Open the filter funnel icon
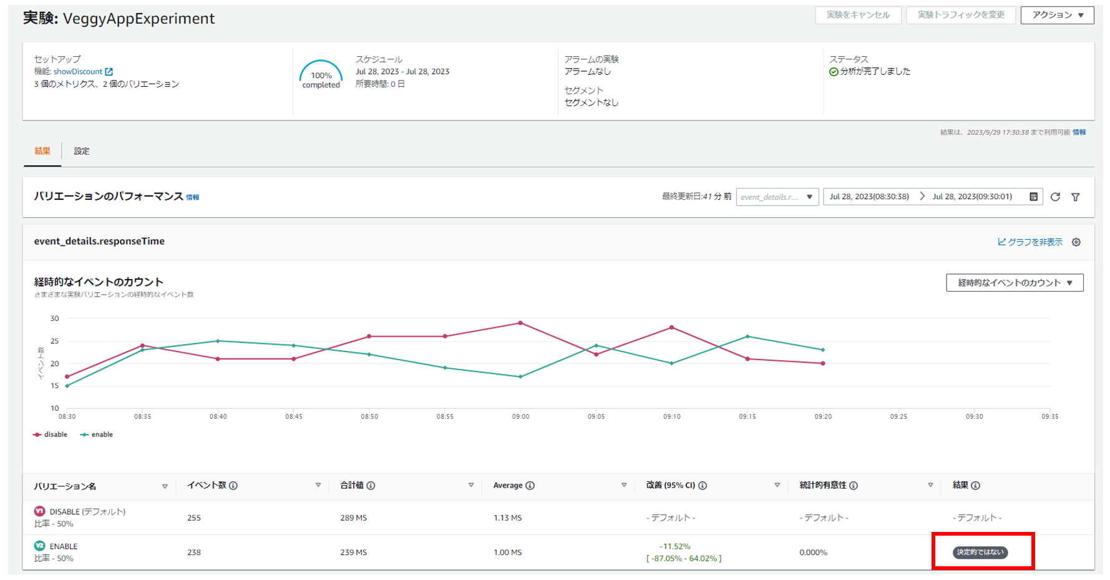This screenshot has width=1110, height=580. pyautogui.click(x=1076, y=197)
